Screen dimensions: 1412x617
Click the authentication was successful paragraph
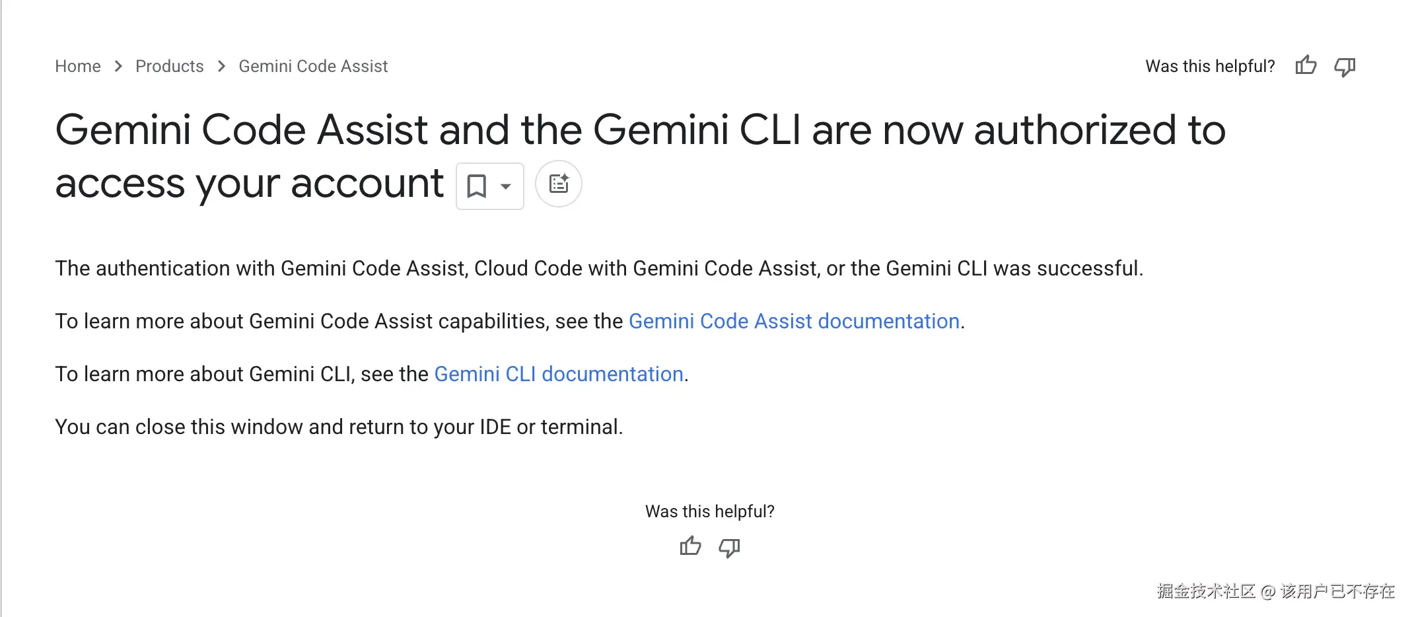tap(598, 268)
